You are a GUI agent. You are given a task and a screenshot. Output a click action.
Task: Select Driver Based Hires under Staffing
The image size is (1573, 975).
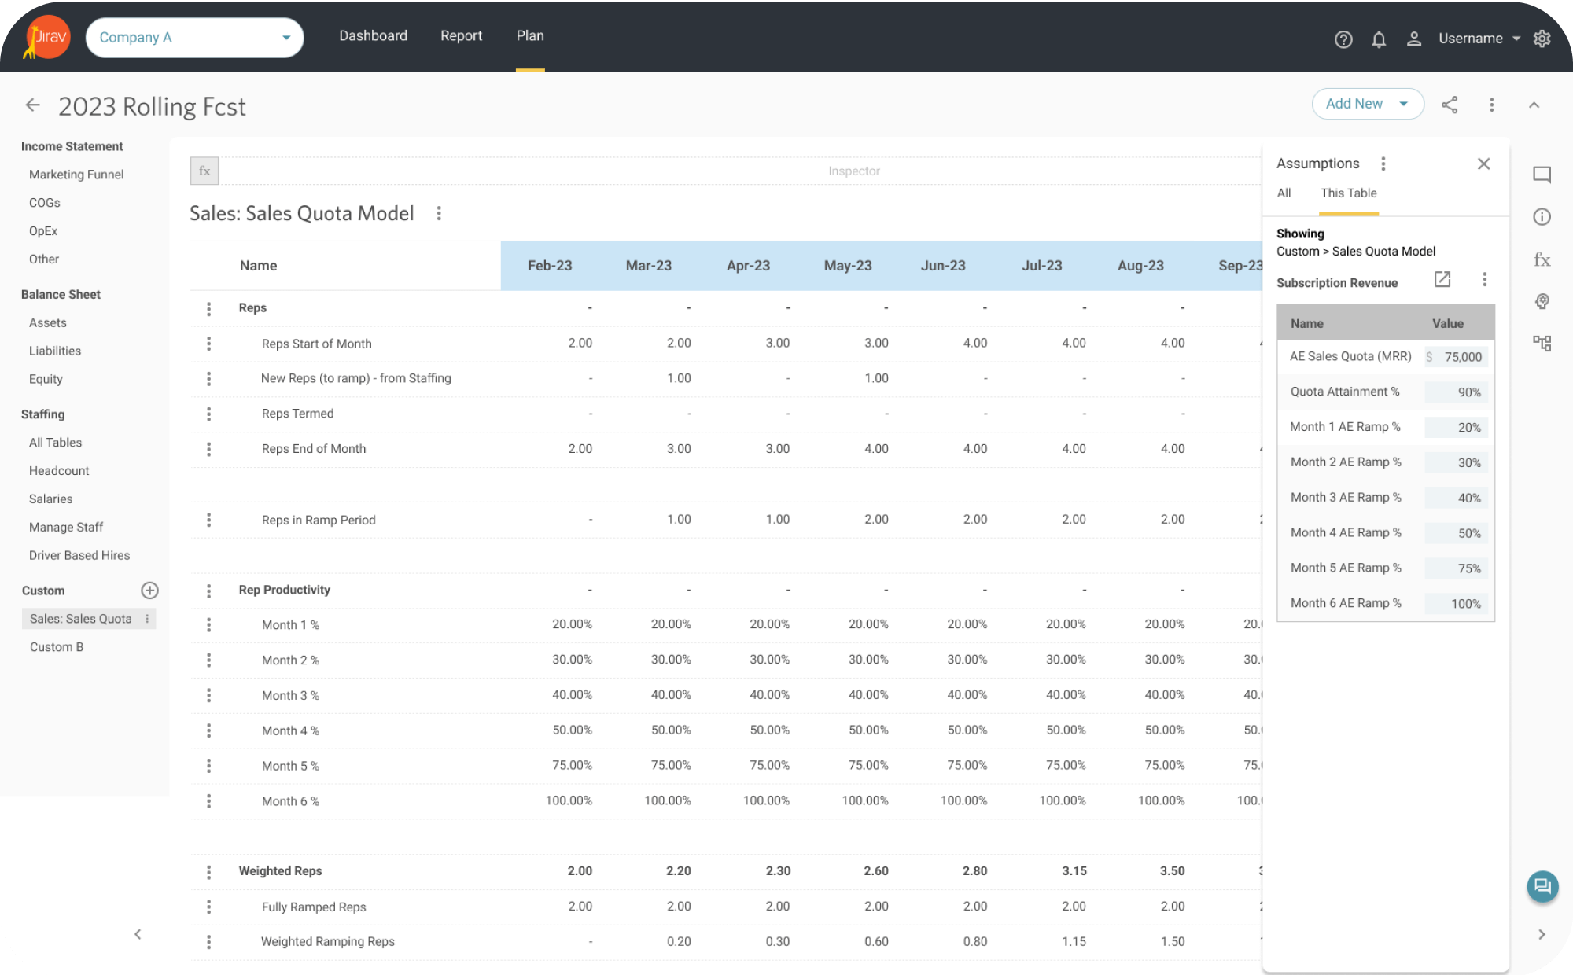coord(79,555)
